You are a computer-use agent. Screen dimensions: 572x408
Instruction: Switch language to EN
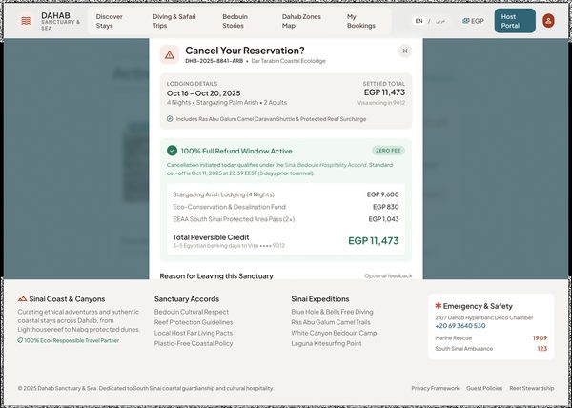(x=419, y=21)
